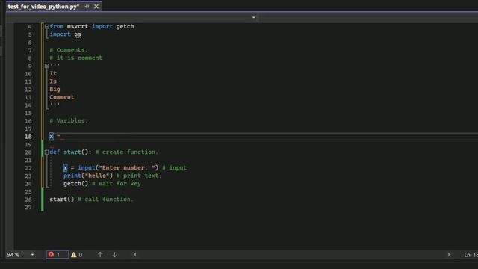Click line number 27 in gutter
Viewport: 478px width, 269px height.
pyautogui.click(x=28, y=208)
